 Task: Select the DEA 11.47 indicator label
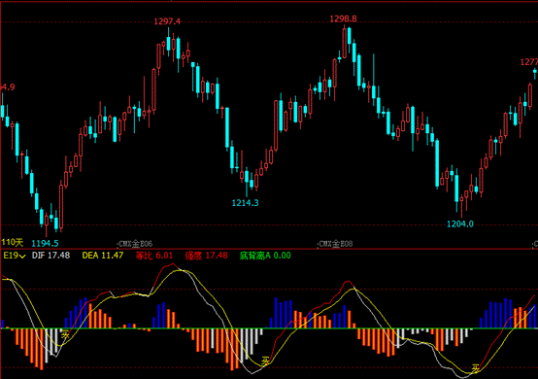[103, 256]
